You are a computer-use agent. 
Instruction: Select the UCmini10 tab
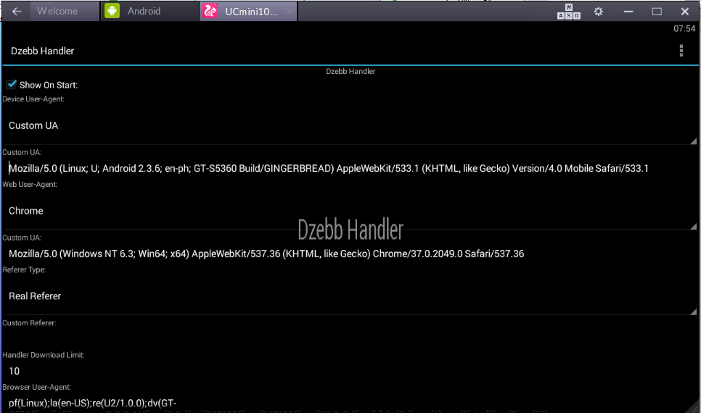(x=248, y=11)
